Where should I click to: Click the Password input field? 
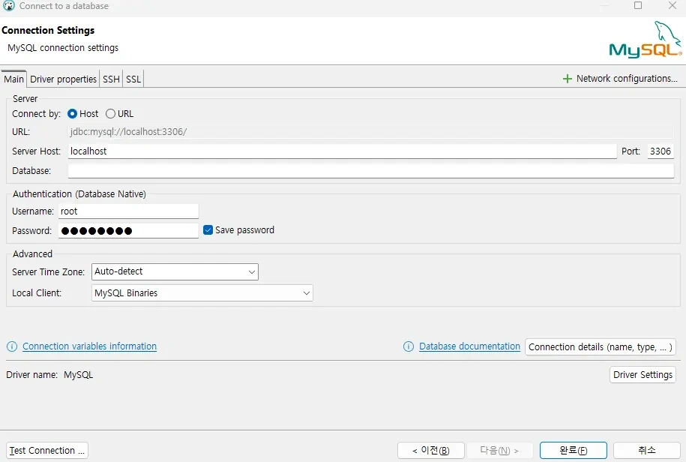[x=128, y=230]
